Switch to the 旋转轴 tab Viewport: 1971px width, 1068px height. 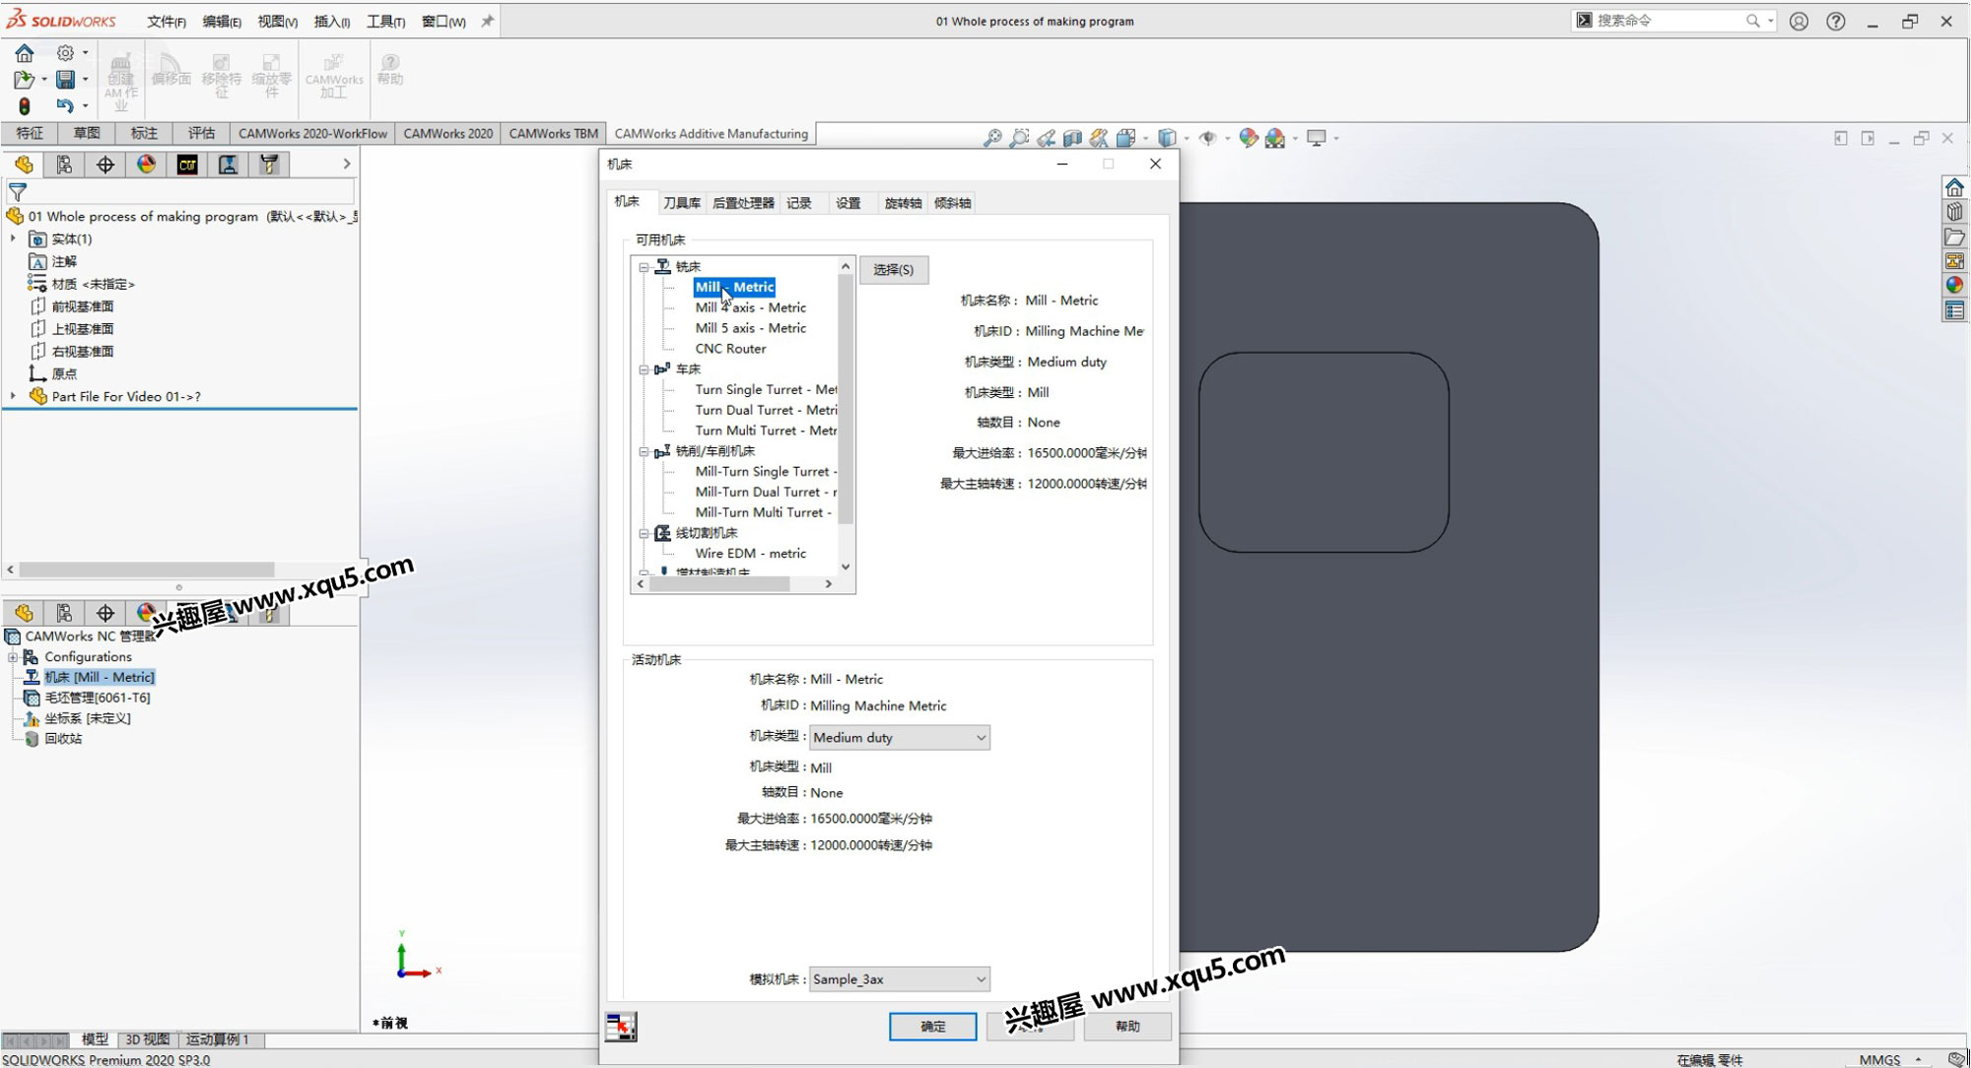point(903,203)
